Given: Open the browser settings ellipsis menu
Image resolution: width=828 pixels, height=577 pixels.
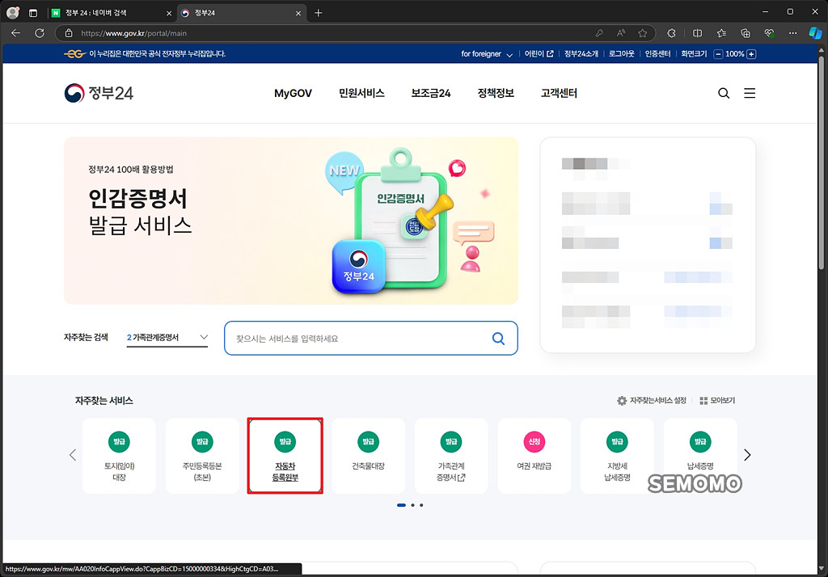Looking at the screenshot, I should tap(793, 33).
